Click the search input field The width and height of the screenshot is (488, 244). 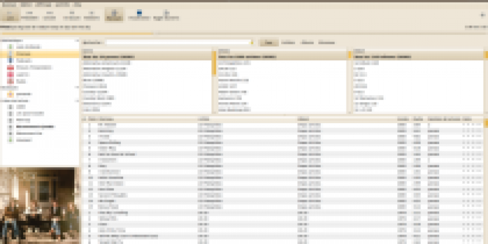tap(178, 42)
